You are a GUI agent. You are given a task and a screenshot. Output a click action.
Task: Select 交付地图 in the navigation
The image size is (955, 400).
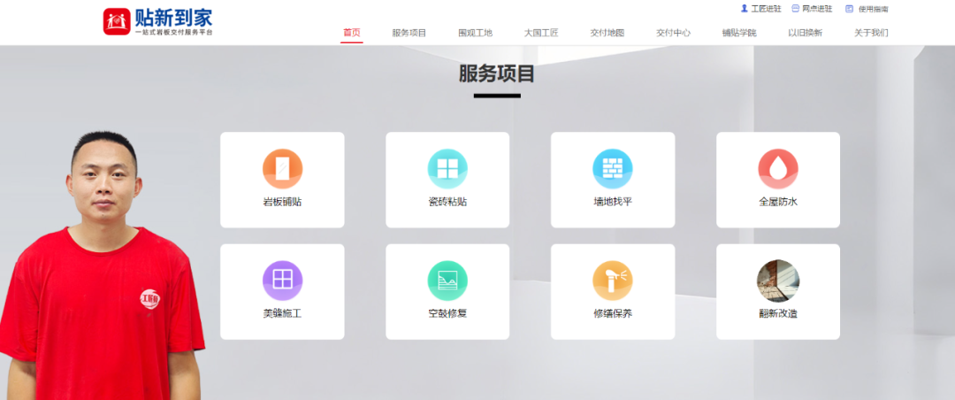coord(607,33)
